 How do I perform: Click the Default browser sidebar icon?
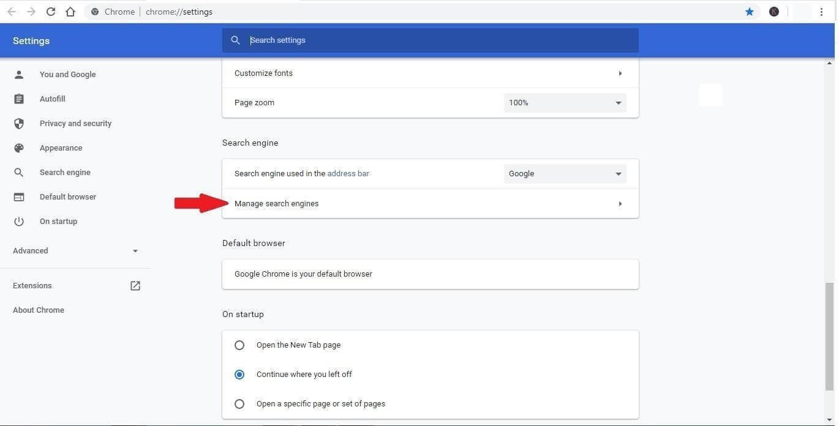19,196
